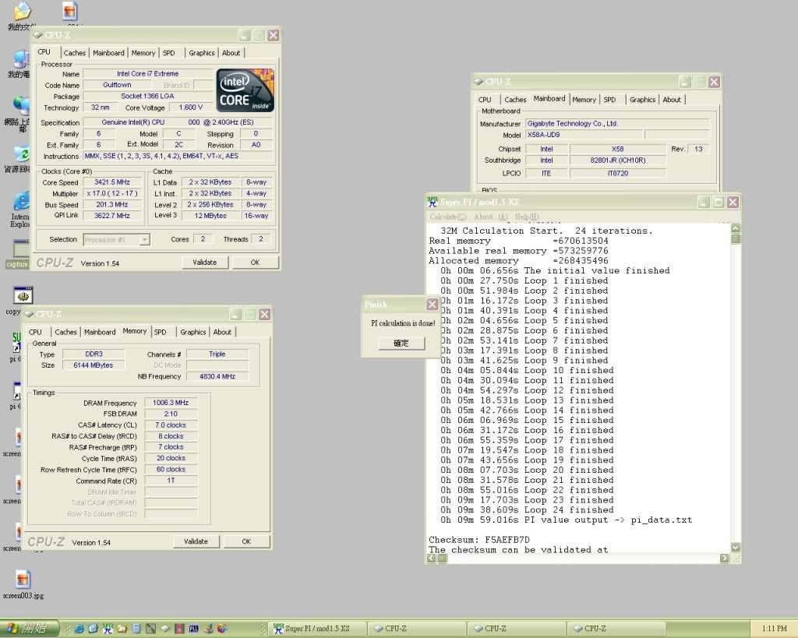Select the copy desktop icon
798x638 pixels.
coord(21,300)
